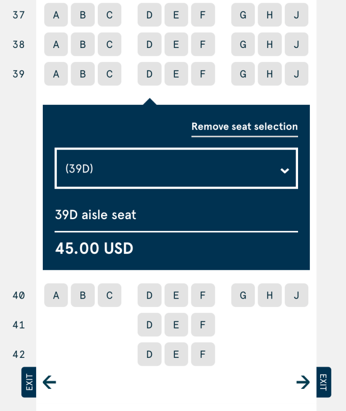Click row number 40 label
The height and width of the screenshot is (411, 346).
pos(18,295)
